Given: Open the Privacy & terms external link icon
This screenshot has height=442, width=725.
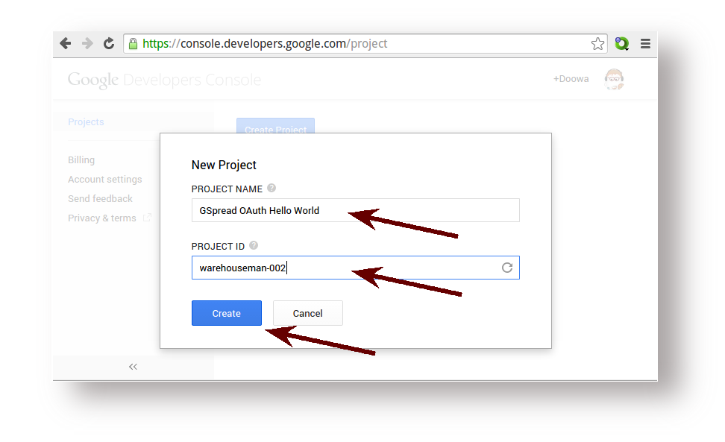Looking at the screenshot, I should (x=147, y=218).
